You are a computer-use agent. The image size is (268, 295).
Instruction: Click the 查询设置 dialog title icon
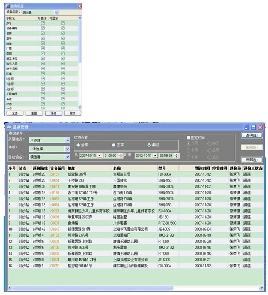pyautogui.click(x=8, y=6)
